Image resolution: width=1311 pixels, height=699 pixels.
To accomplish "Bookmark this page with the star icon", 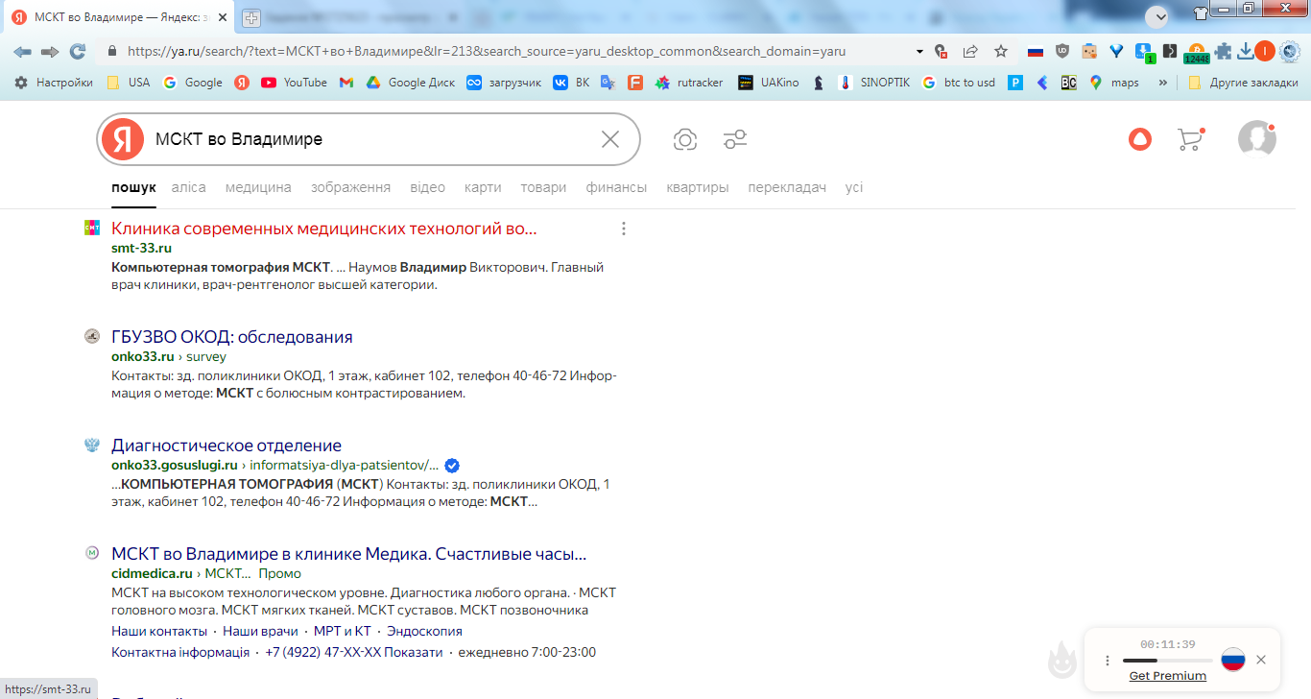I will (x=1001, y=52).
